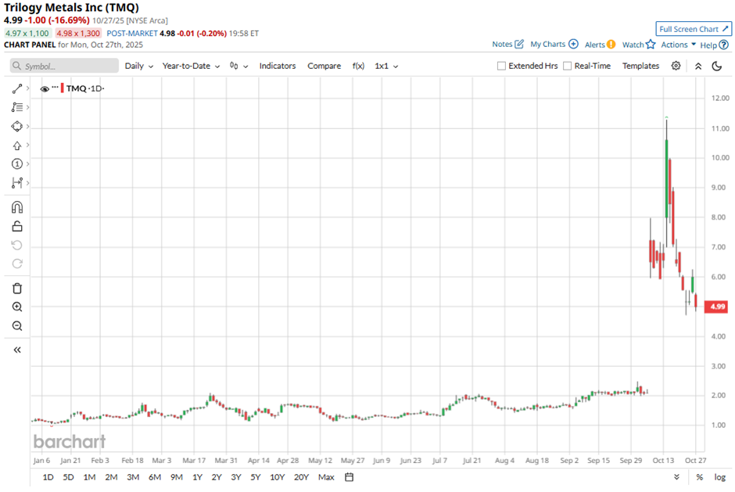Click the undo arrow icon
Image resolution: width=735 pixels, height=492 pixels.
[x=17, y=246]
